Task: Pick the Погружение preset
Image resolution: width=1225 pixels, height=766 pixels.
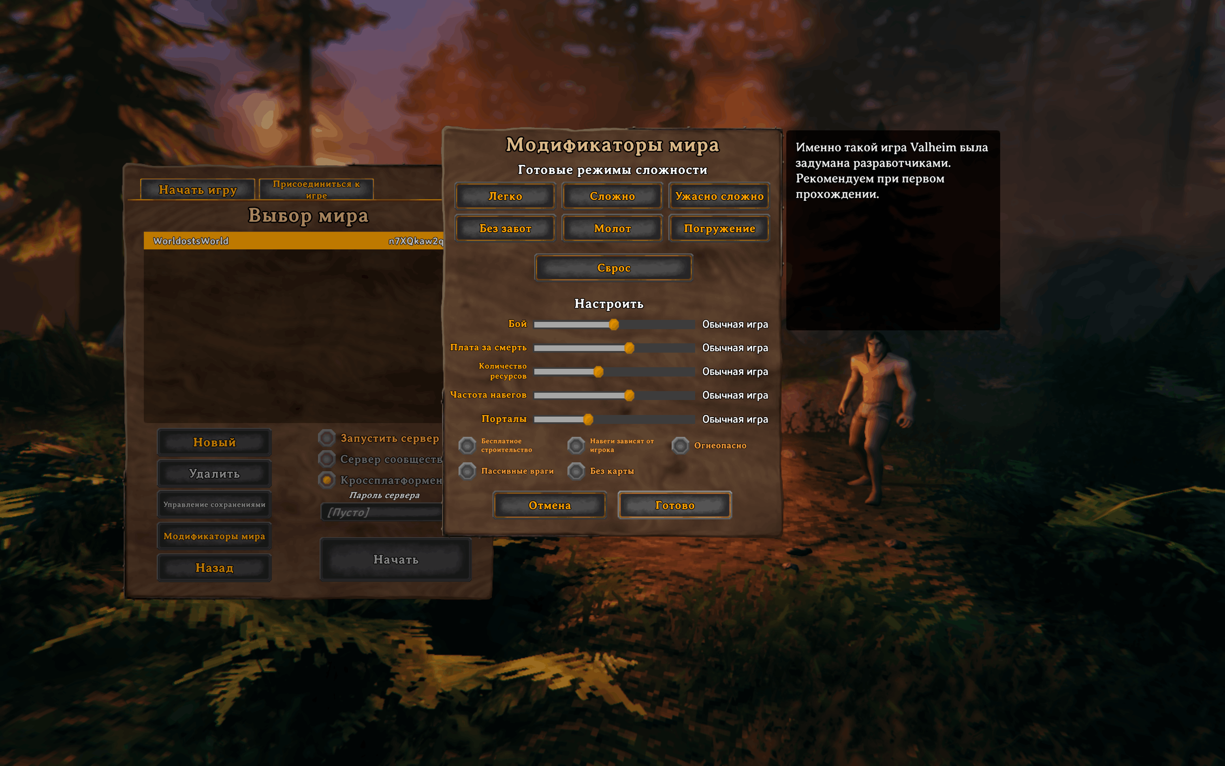Action: 719,228
